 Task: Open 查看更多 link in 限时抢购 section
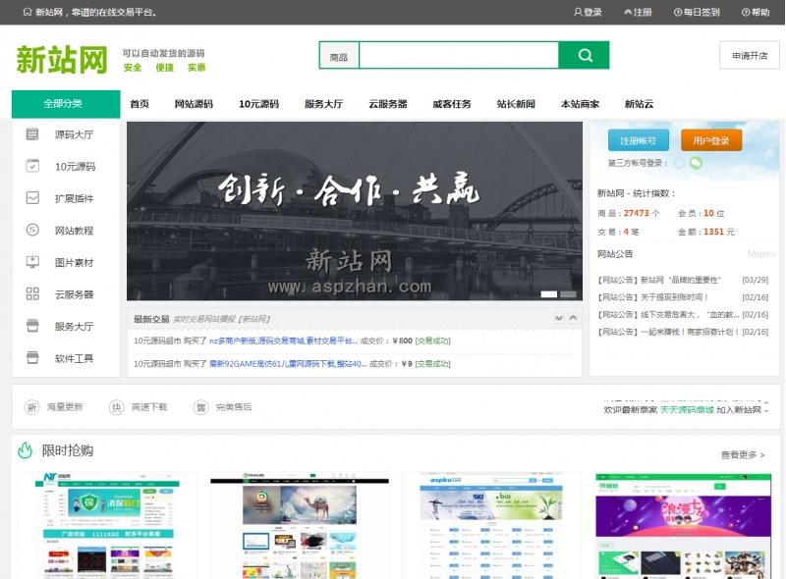click(743, 454)
